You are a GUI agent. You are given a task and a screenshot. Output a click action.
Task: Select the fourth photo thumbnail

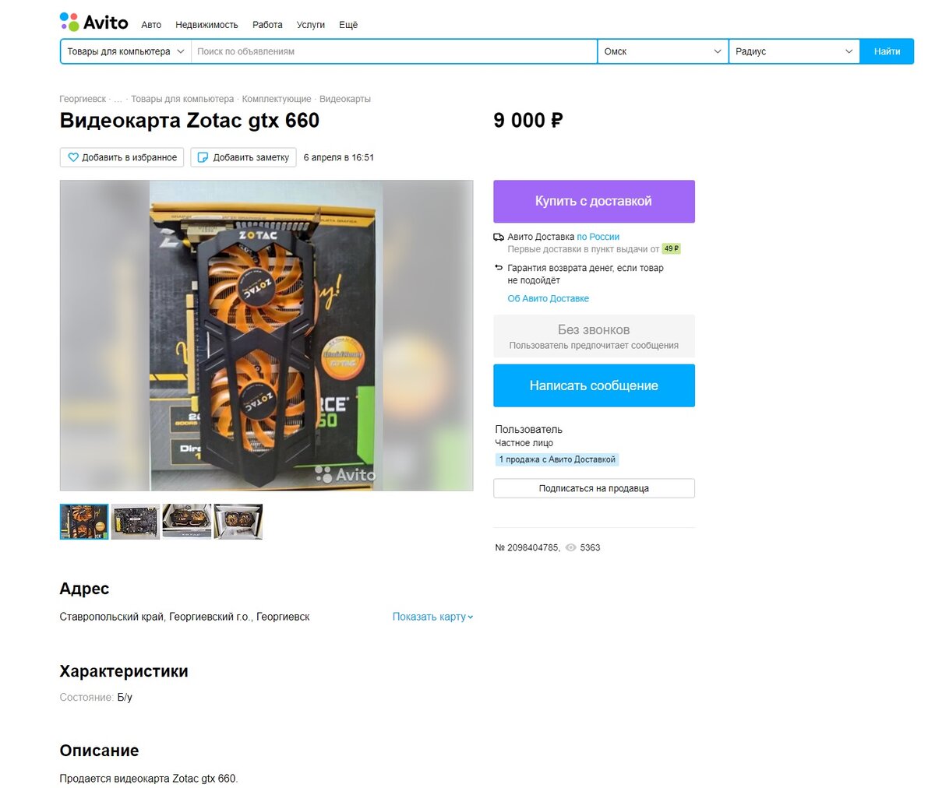(x=238, y=522)
